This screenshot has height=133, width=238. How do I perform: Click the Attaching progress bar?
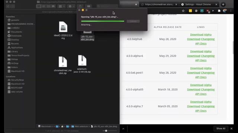tap(103, 21)
